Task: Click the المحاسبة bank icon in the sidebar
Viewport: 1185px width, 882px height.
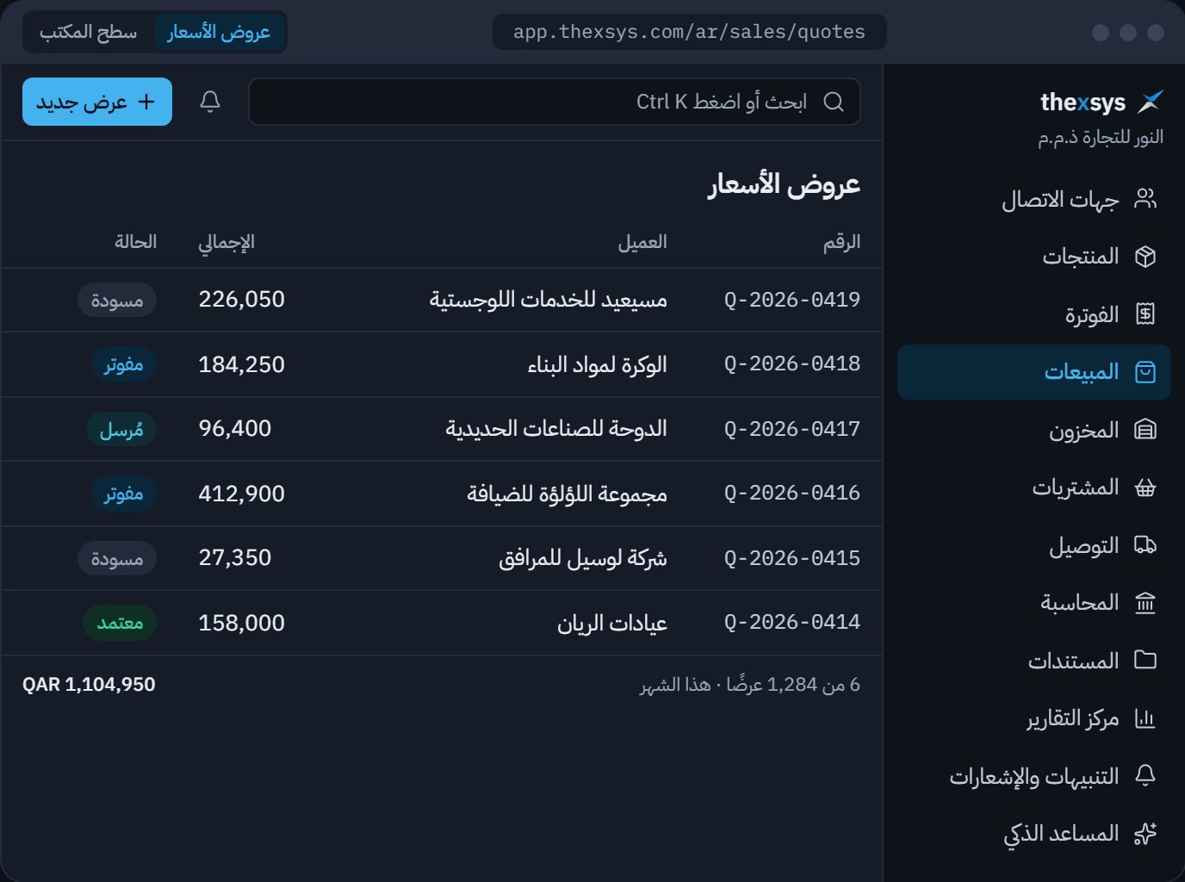Action: pos(1145,603)
